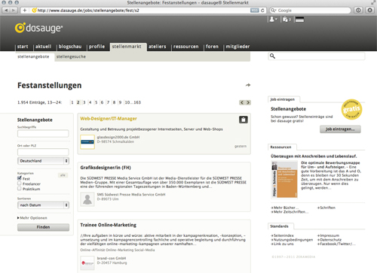
Task: Enable the Praktikum category checkbox
Action: (20, 189)
